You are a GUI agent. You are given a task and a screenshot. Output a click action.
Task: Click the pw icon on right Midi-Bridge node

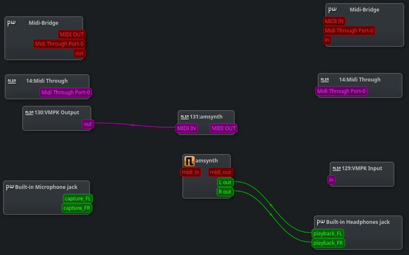(x=332, y=10)
